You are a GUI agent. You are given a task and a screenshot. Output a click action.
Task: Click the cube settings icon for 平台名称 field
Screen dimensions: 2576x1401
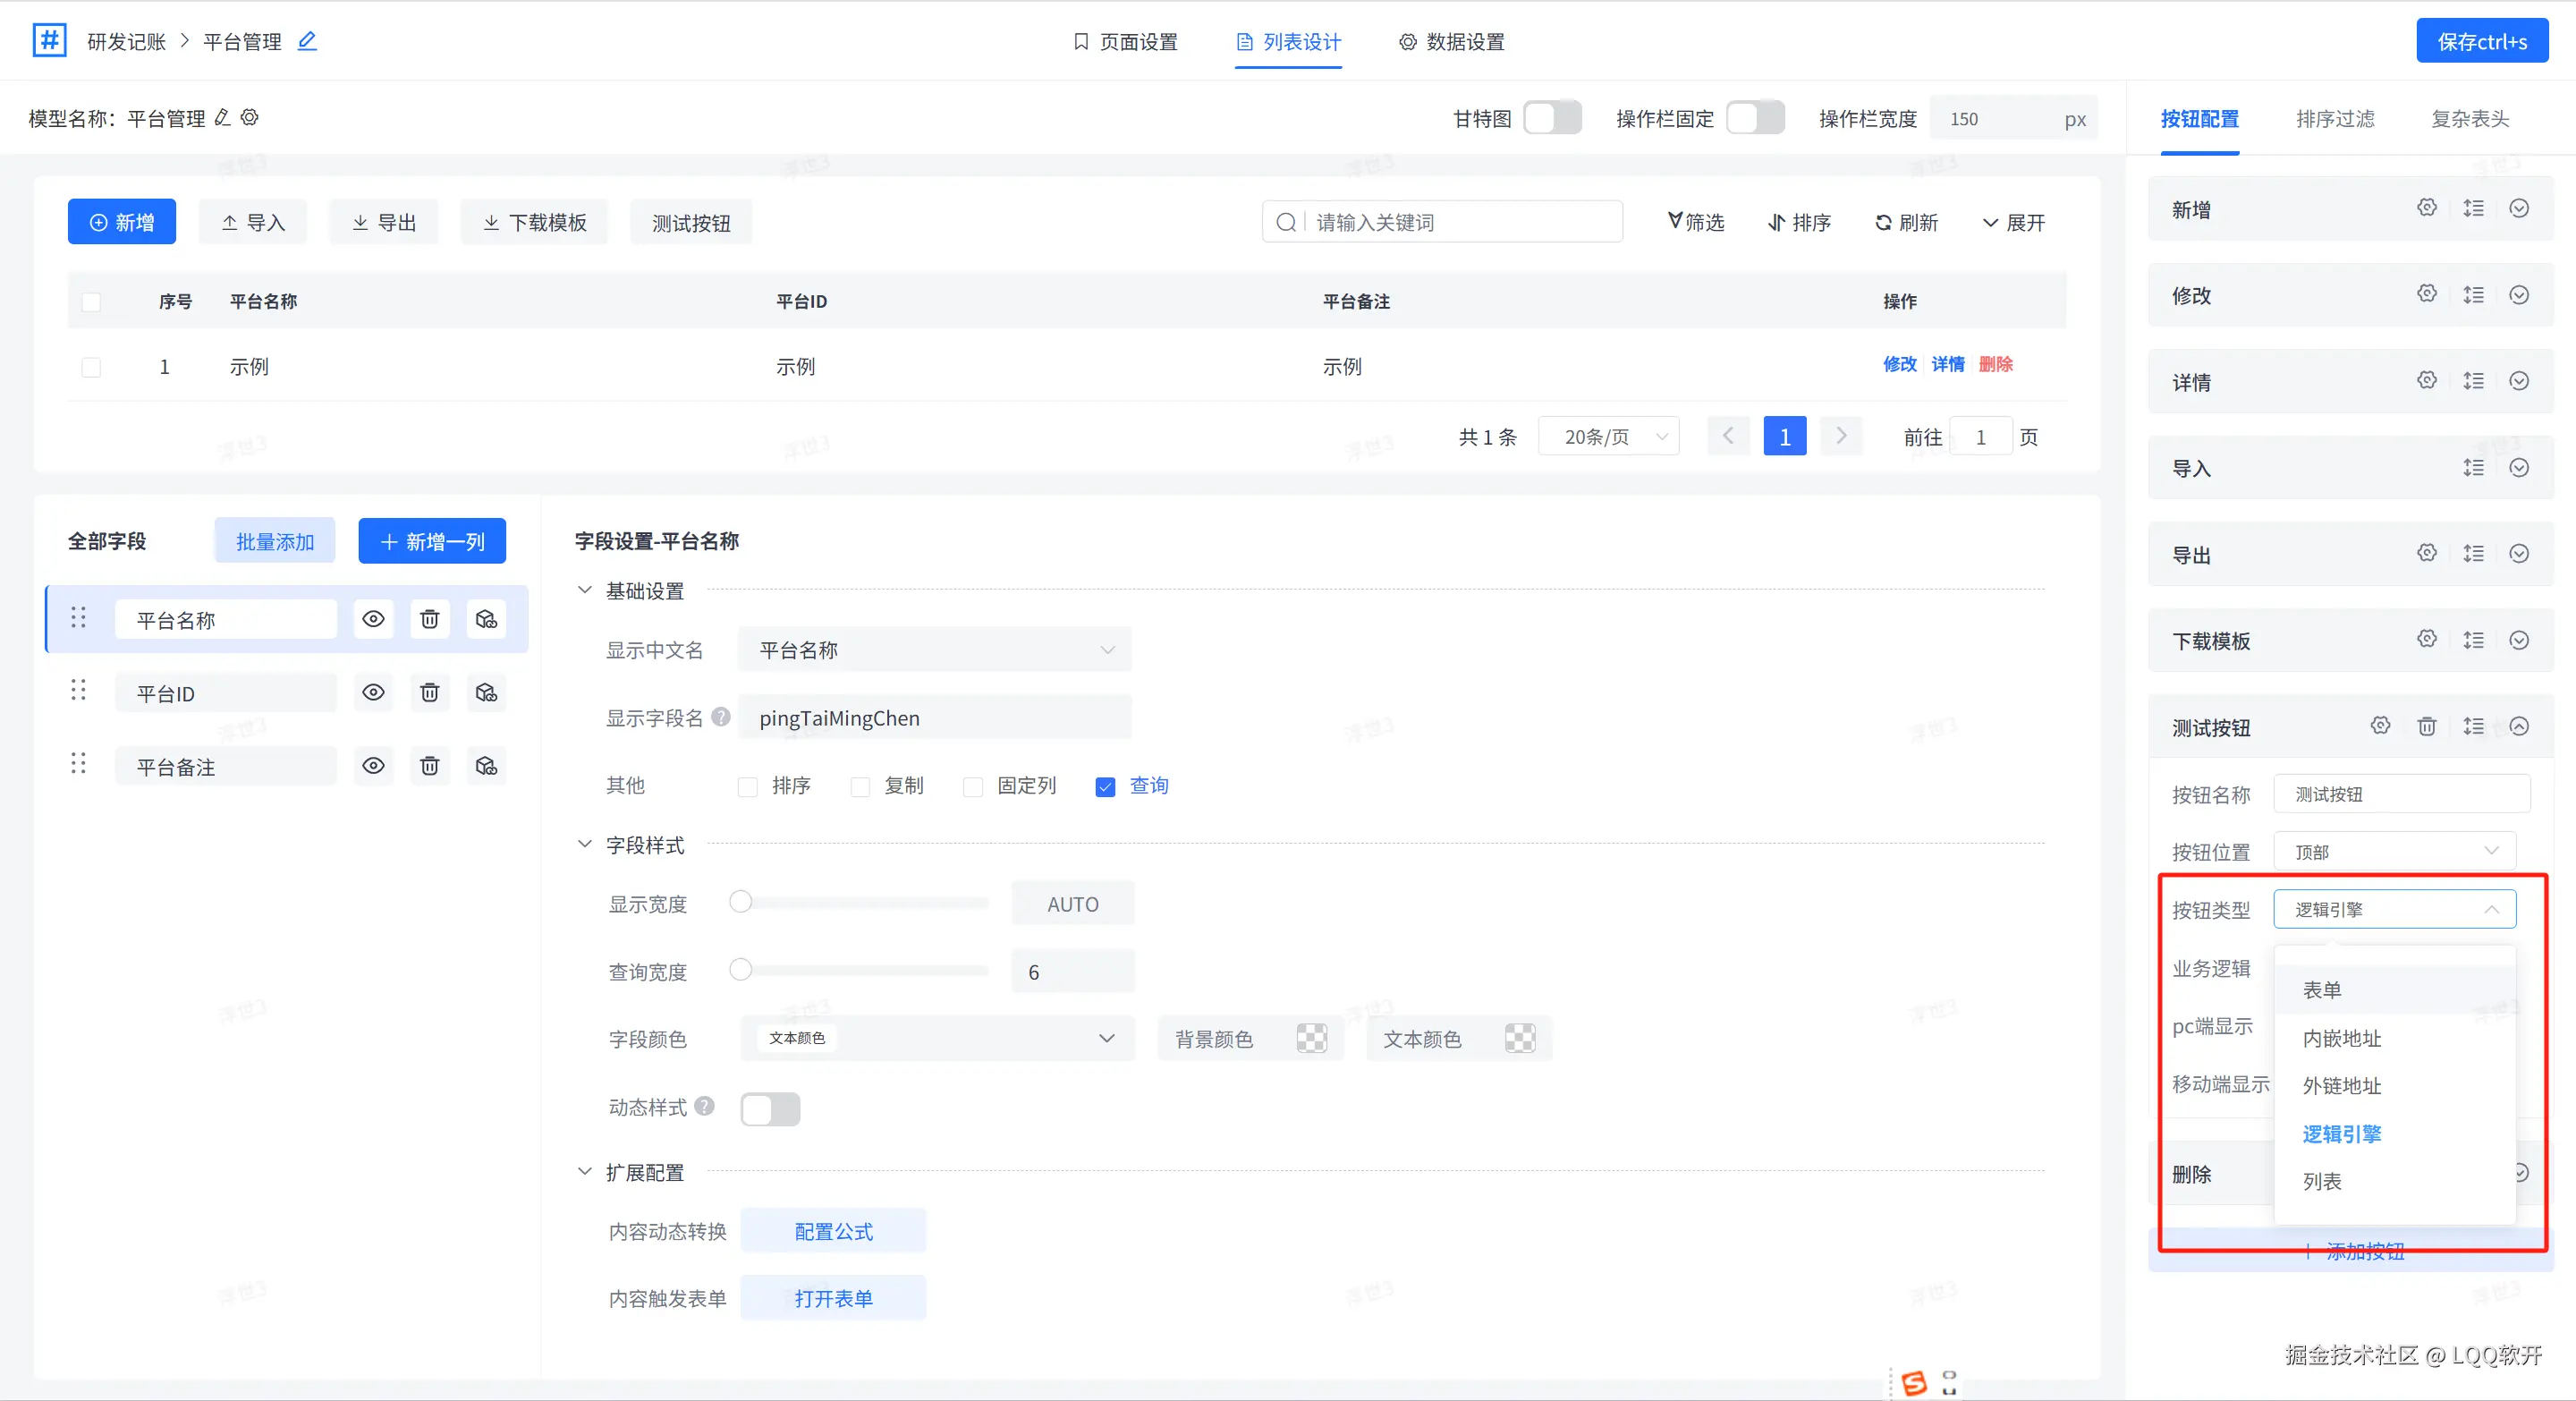pos(486,619)
